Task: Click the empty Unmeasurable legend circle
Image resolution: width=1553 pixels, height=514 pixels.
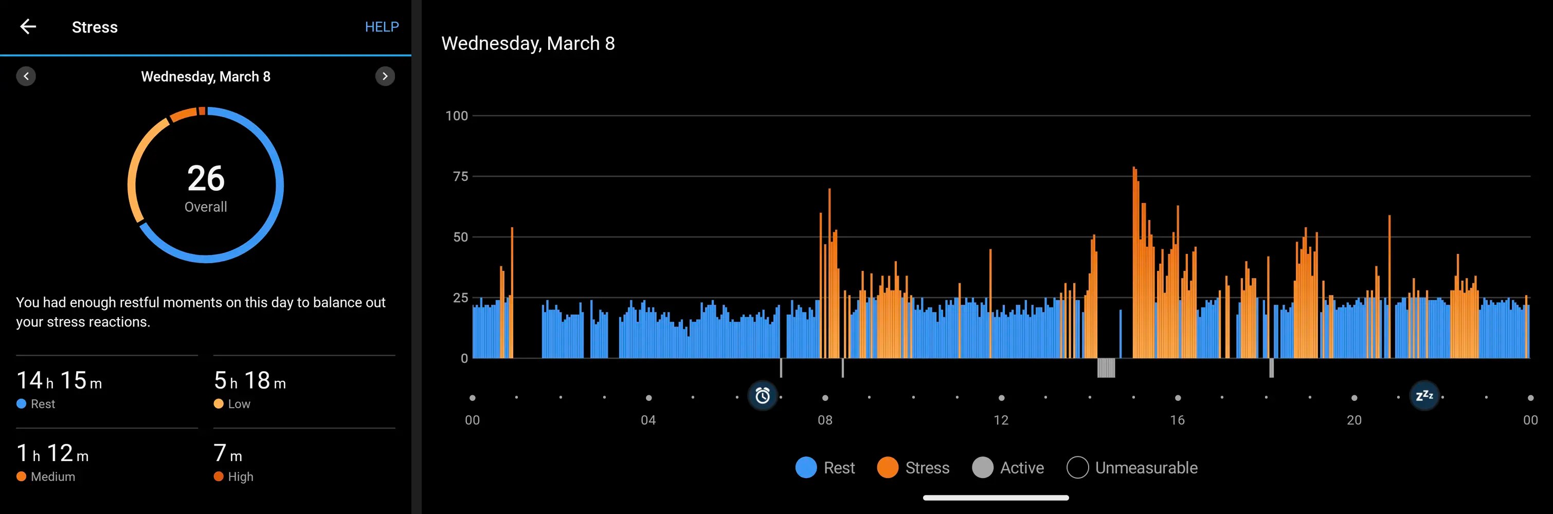Action: (1077, 468)
